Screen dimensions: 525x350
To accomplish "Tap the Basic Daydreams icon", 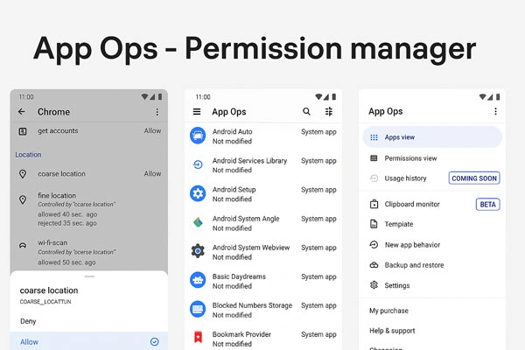I will tap(198, 280).
